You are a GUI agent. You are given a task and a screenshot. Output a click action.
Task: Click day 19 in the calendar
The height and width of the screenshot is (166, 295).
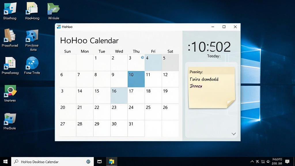coord(170,95)
